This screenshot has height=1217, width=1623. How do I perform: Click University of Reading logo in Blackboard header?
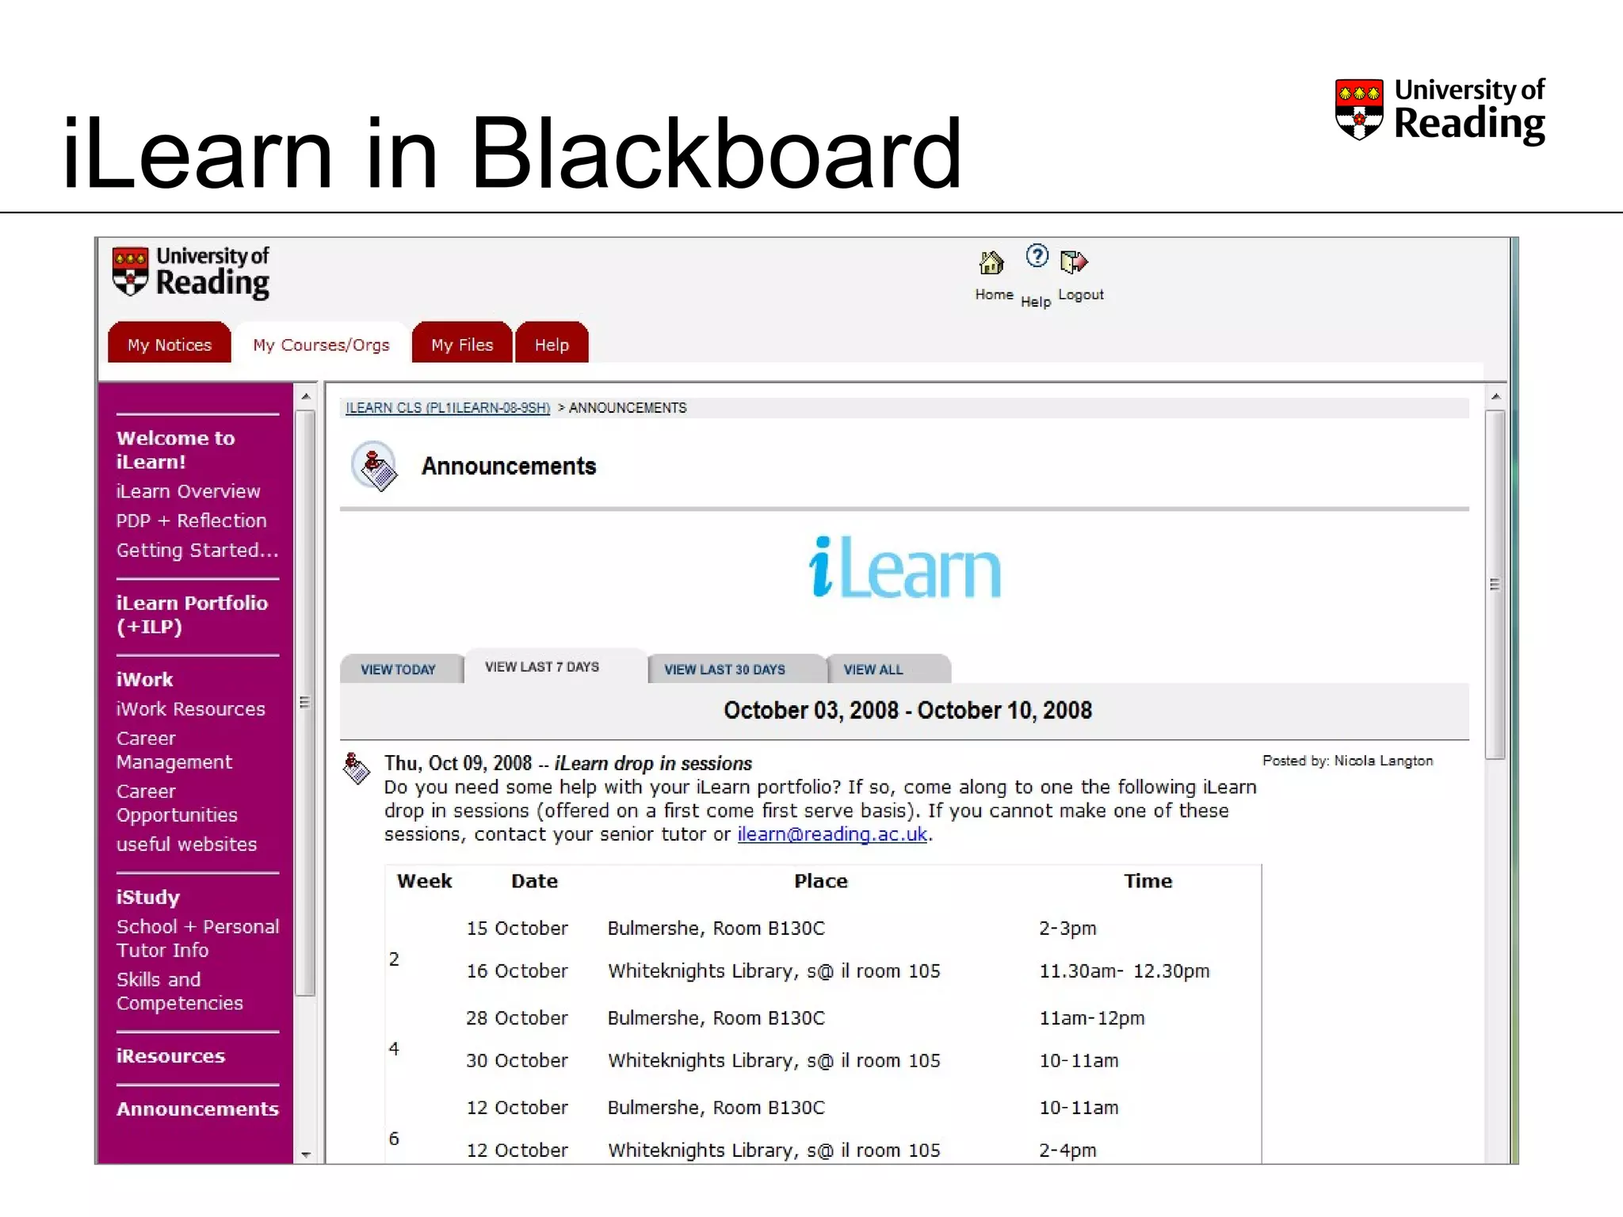point(190,273)
